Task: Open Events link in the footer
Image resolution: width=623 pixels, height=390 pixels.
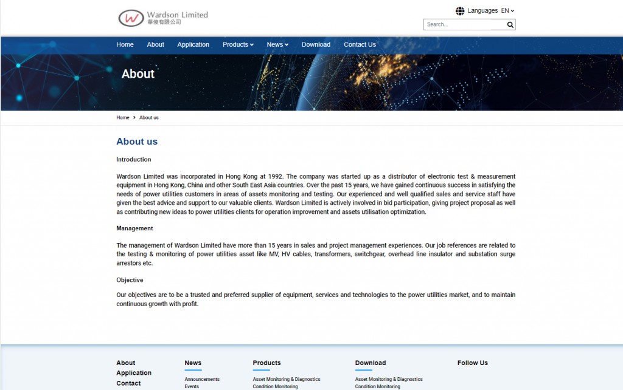Action: (x=192, y=386)
